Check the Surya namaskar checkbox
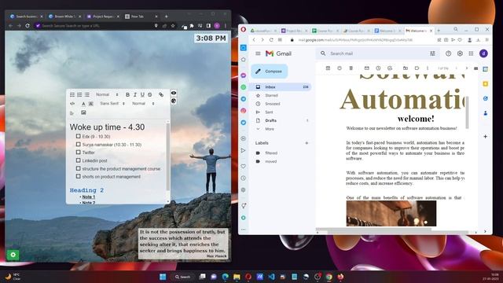 [x=79, y=145]
